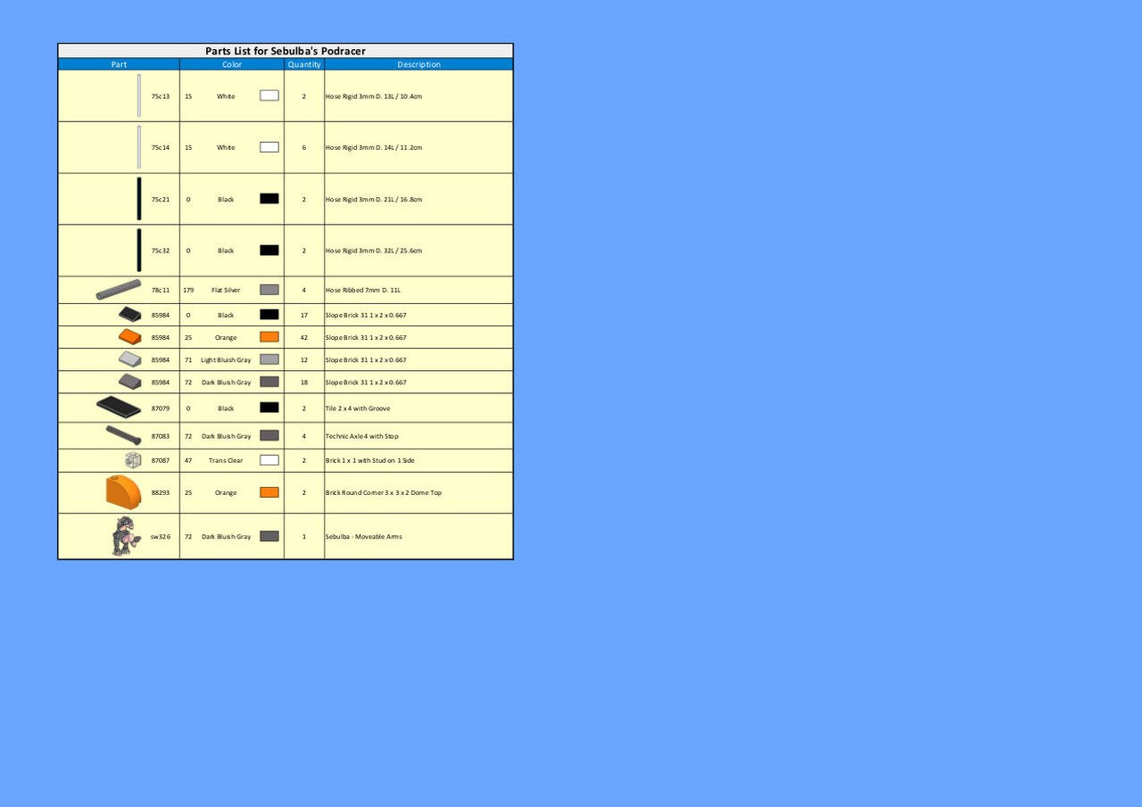Click the light bluish gray slope brick image

(x=129, y=359)
